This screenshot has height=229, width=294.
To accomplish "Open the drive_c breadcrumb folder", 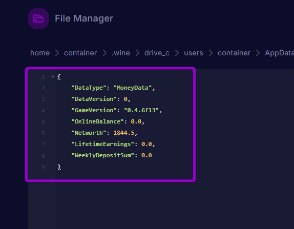I will [x=157, y=53].
